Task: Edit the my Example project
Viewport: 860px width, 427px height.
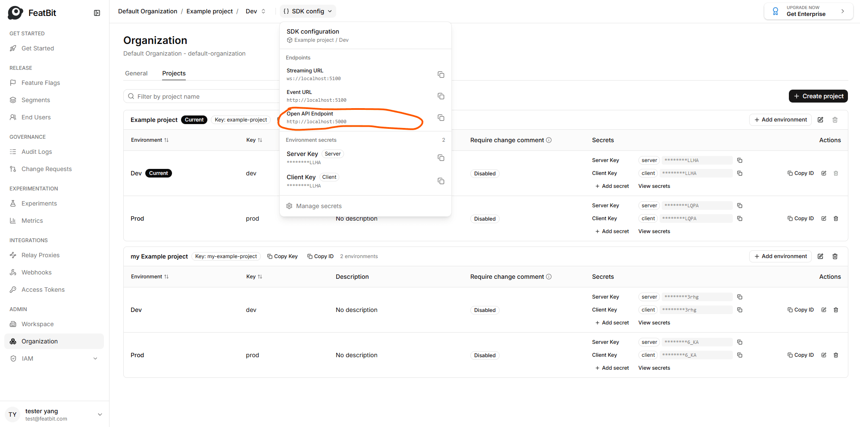Action: [x=820, y=256]
